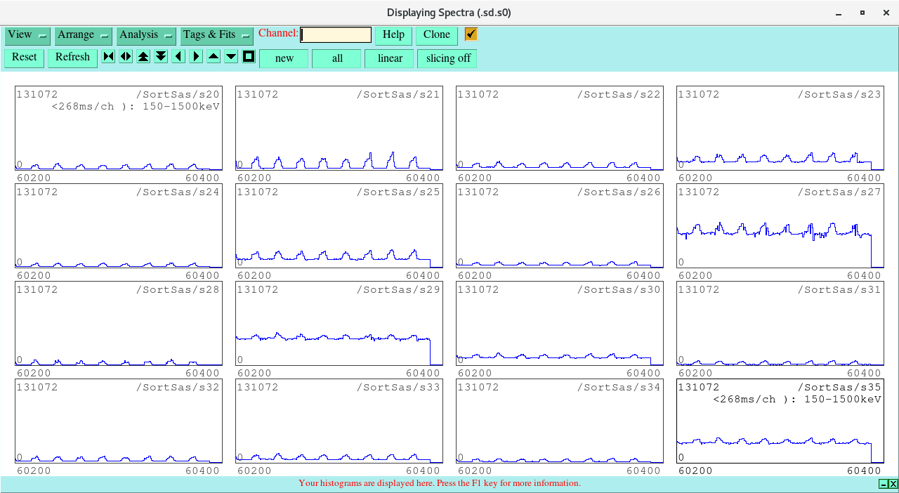
Task: Click the horizontal expand diamond-arrows icon
Action: [x=126, y=57]
